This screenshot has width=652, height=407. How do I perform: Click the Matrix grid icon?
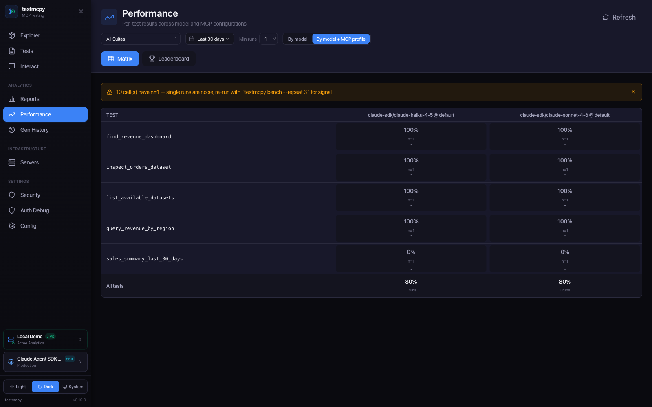coord(111,59)
